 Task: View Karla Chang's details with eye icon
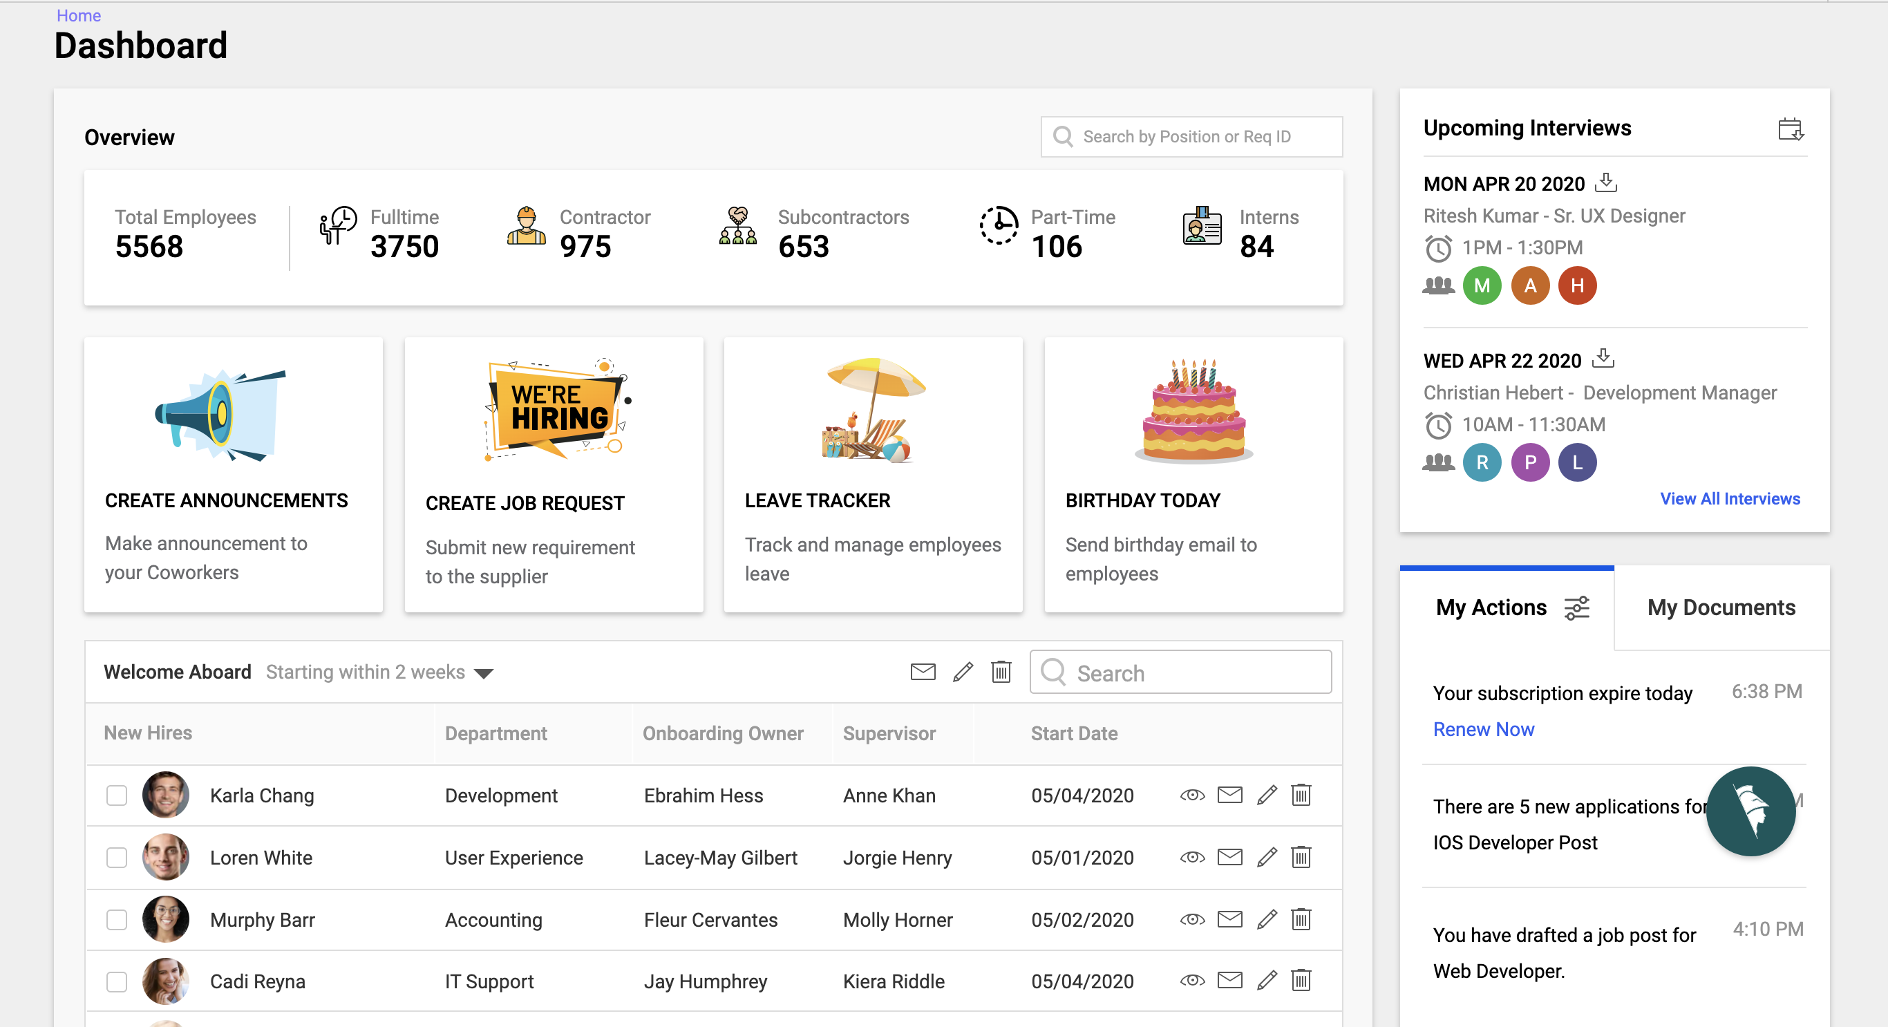point(1193,795)
